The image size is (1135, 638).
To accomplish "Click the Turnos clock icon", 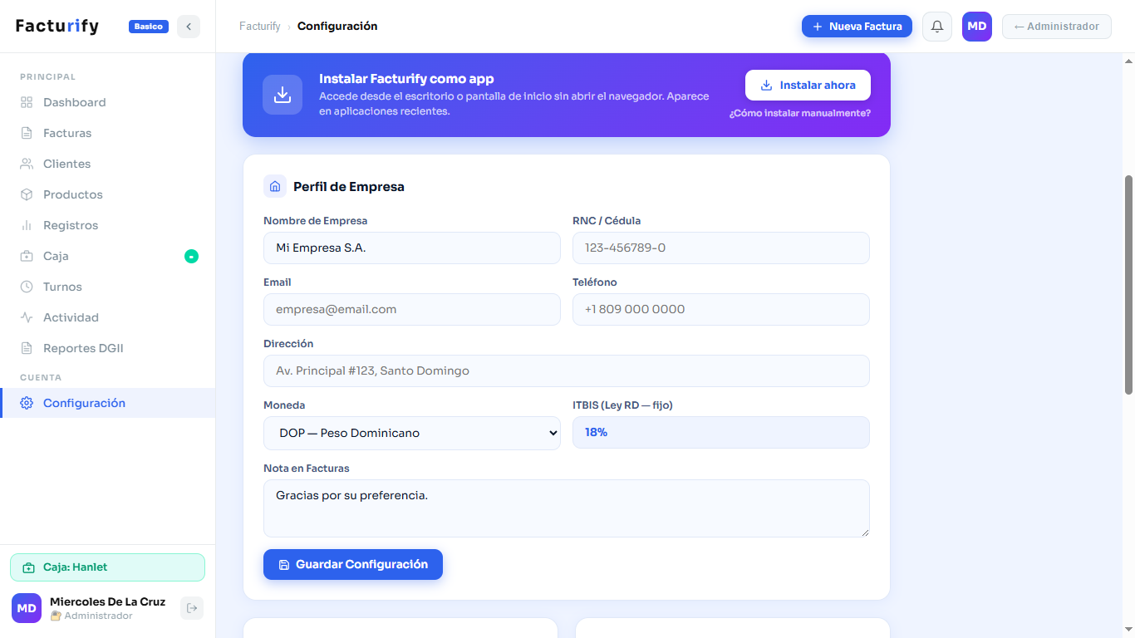I will pyautogui.click(x=27, y=287).
